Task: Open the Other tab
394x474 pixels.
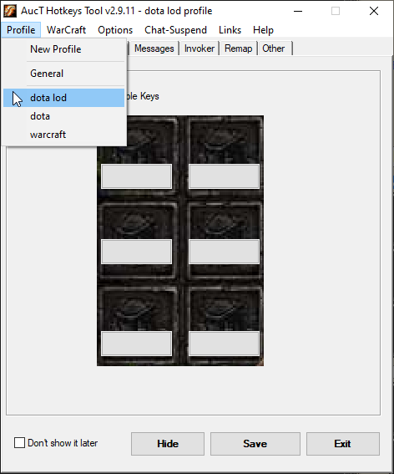Action: 275,48
